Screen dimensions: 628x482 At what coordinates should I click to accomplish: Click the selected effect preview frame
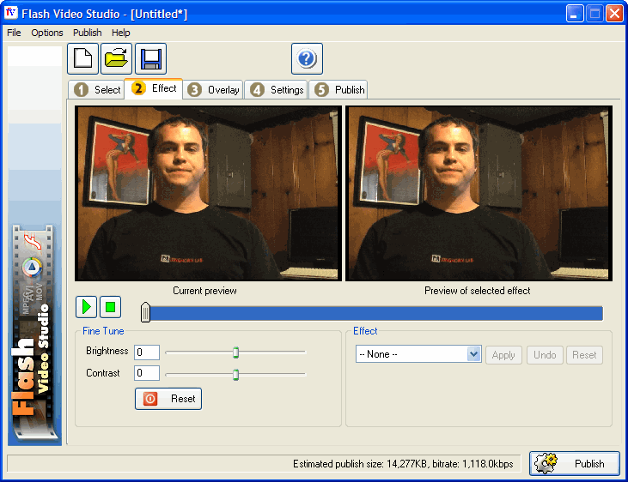pos(479,193)
